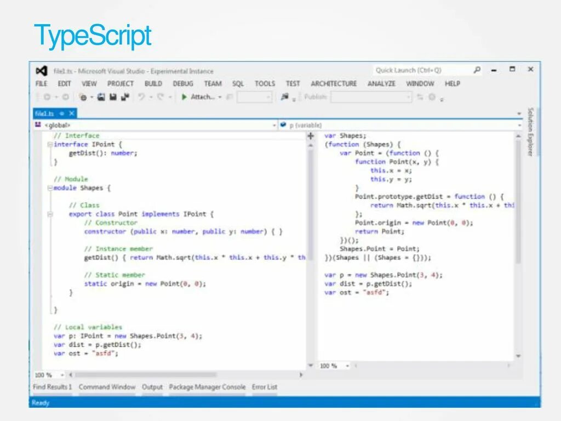561x421 pixels.
Task: Open the BUILD menu
Action: 153,84
